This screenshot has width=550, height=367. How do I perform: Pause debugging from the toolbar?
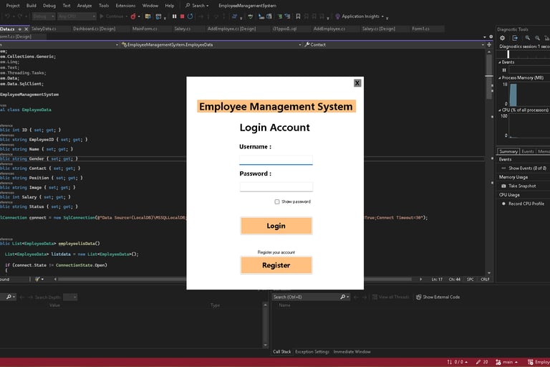tap(174, 16)
